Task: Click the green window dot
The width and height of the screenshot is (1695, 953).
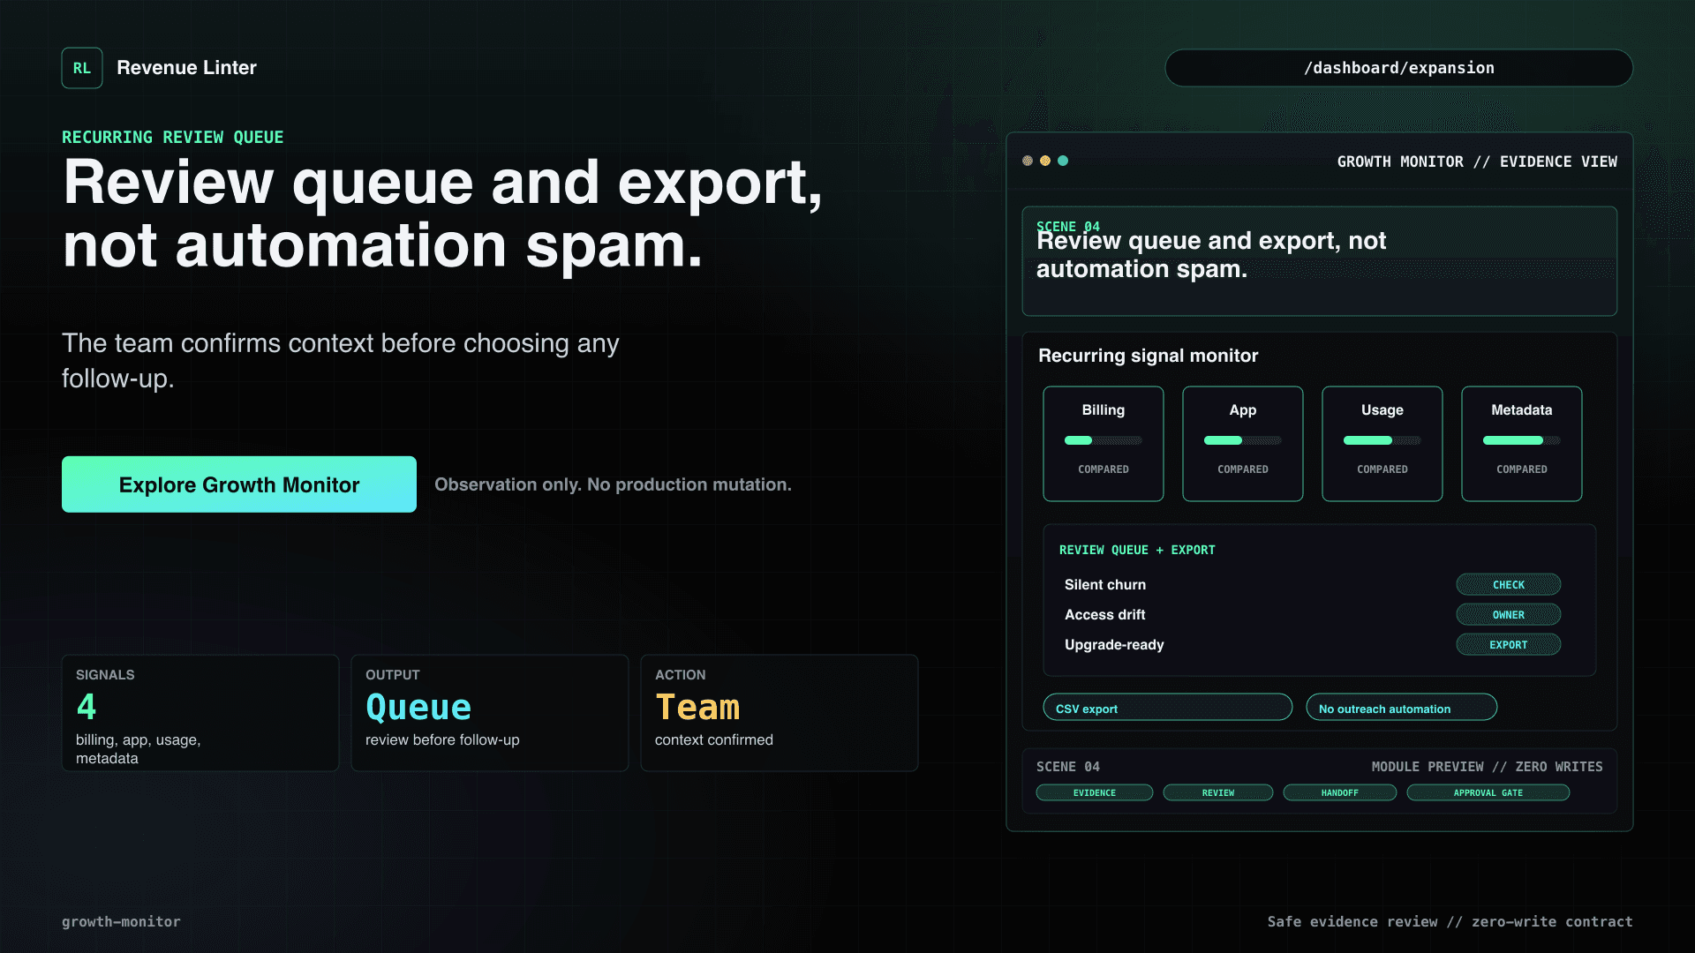Action: click(x=1063, y=161)
